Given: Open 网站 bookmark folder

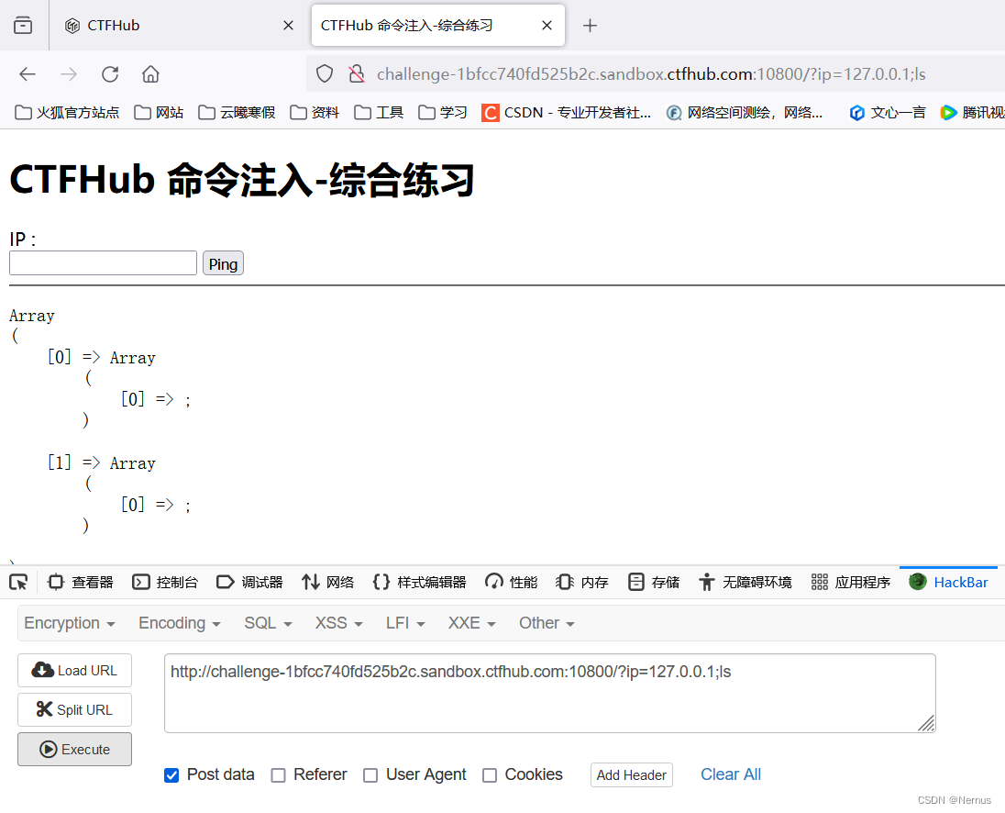Looking at the screenshot, I should (159, 113).
